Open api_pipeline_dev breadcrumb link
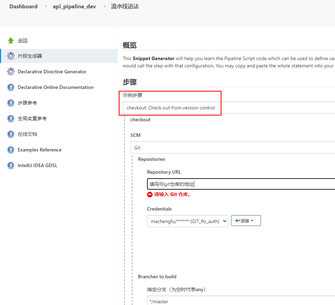 tap(74, 7)
